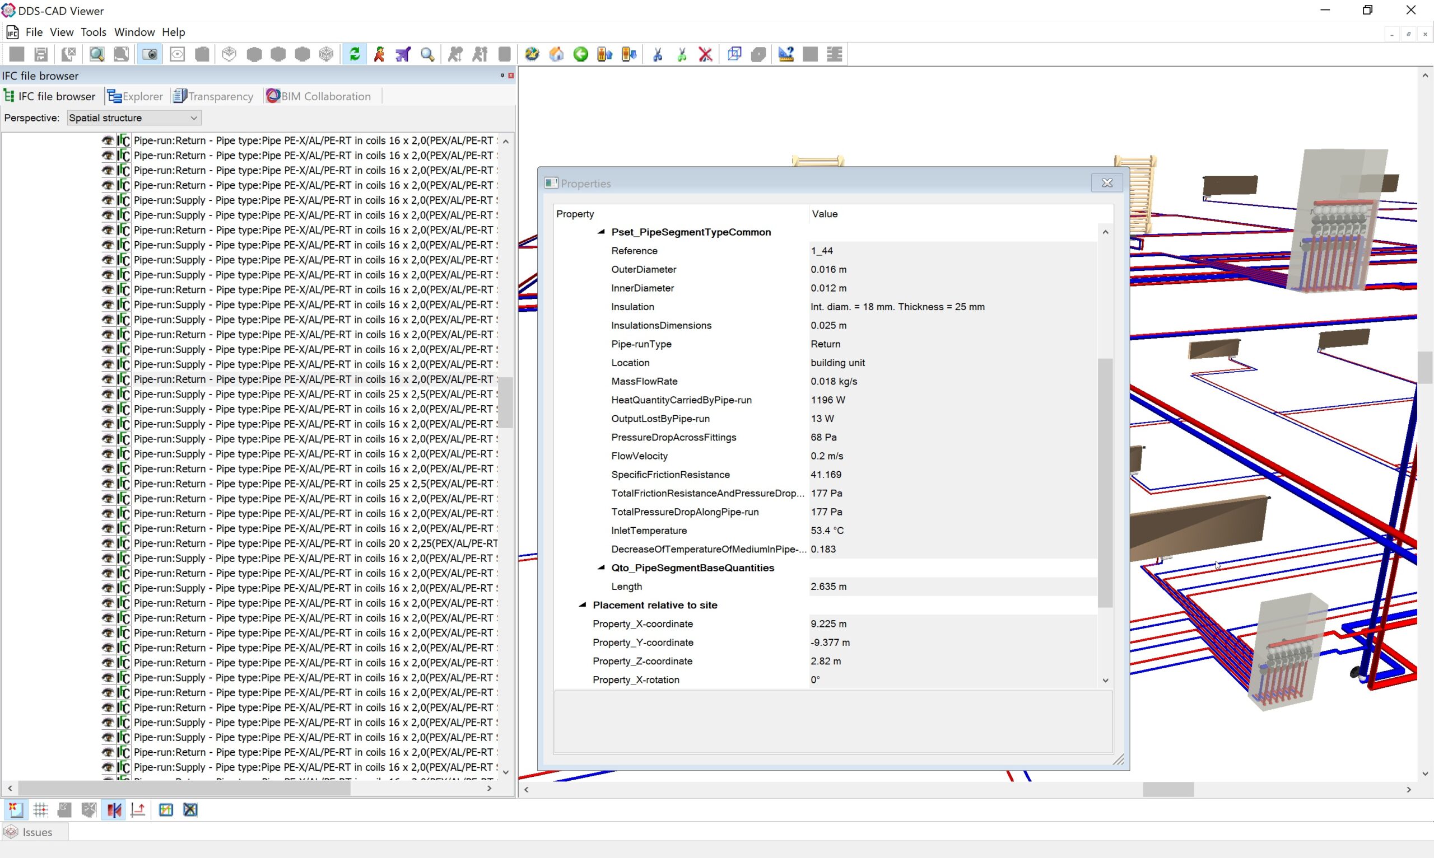Click the list lines toolbar icon

834,54
